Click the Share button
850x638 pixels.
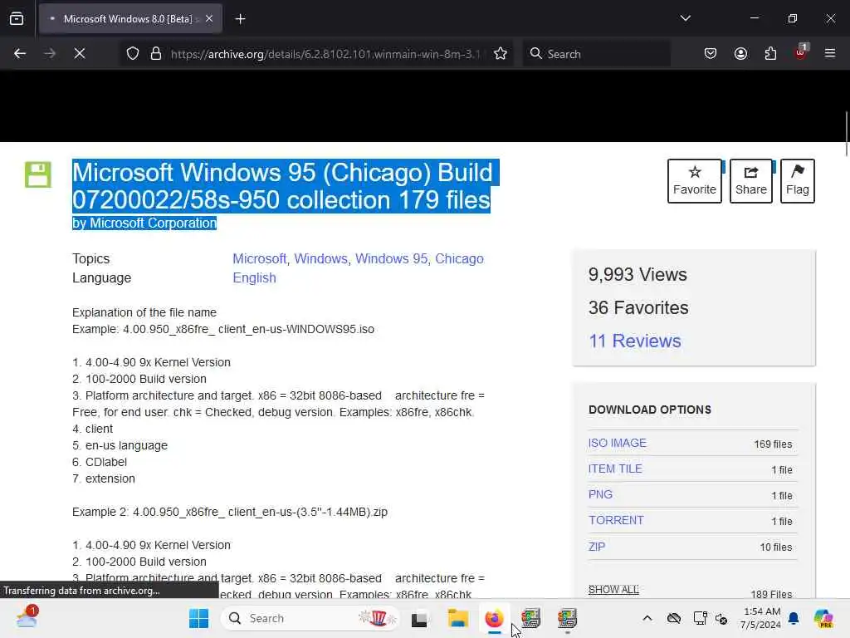tap(750, 181)
